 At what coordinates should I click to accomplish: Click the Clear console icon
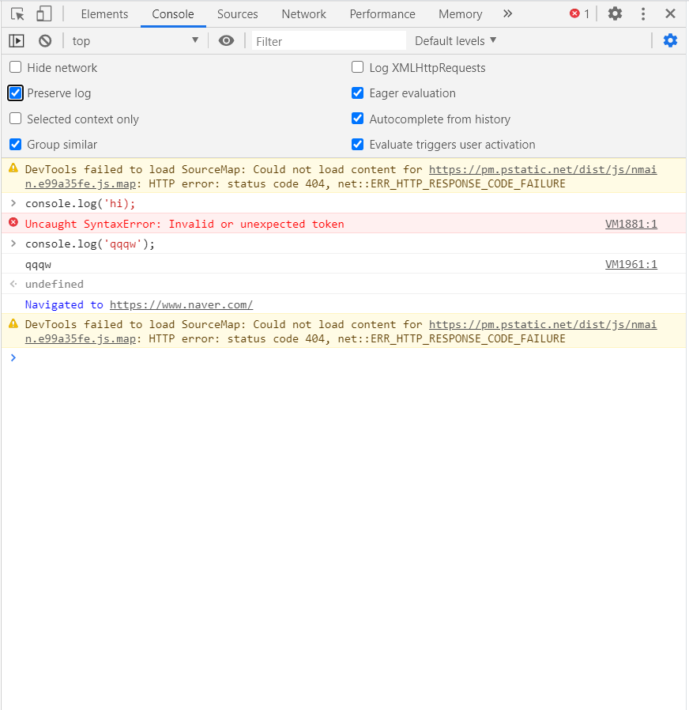click(44, 40)
